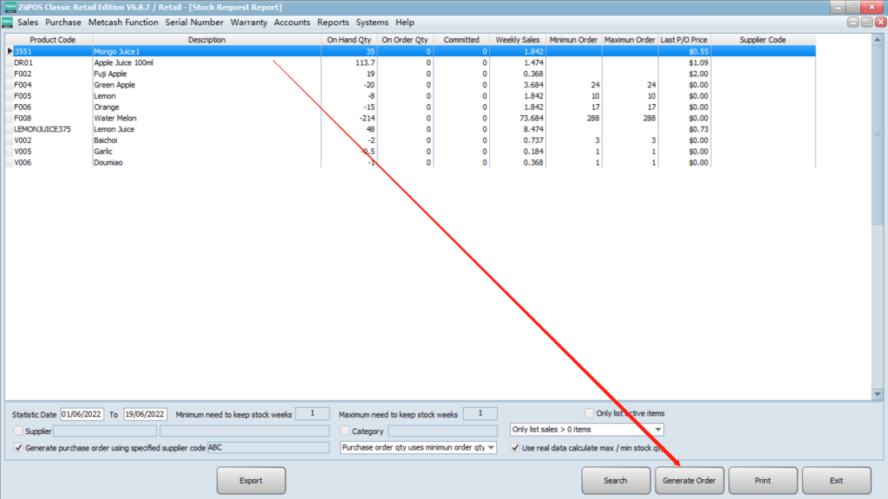Restore the inner Stock Request Report window
This screenshot has height=499, width=888.
tap(866, 23)
